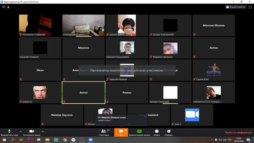Viewport: 254px width, 143px height.
Task: Open the Windows notification center icon
Action: tap(248, 140)
